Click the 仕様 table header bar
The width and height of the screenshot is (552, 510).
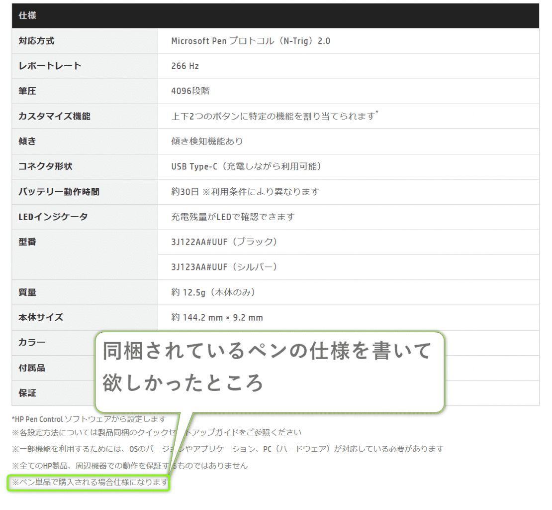point(275,15)
